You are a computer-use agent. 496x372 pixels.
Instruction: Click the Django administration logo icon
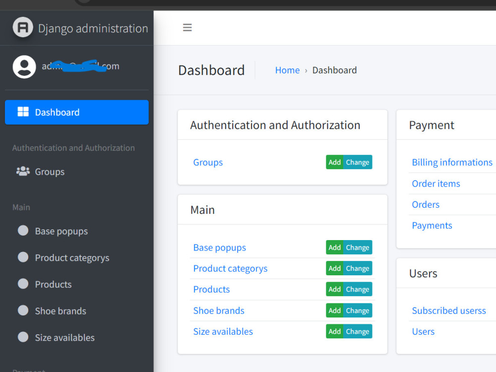[x=23, y=27]
